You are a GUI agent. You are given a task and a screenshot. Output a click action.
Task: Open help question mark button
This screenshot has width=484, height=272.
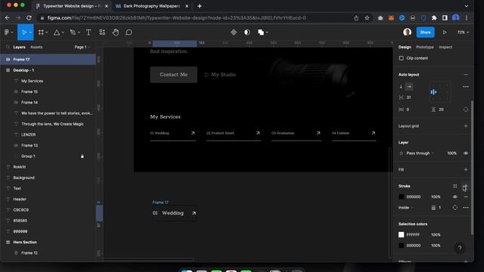click(x=460, y=248)
